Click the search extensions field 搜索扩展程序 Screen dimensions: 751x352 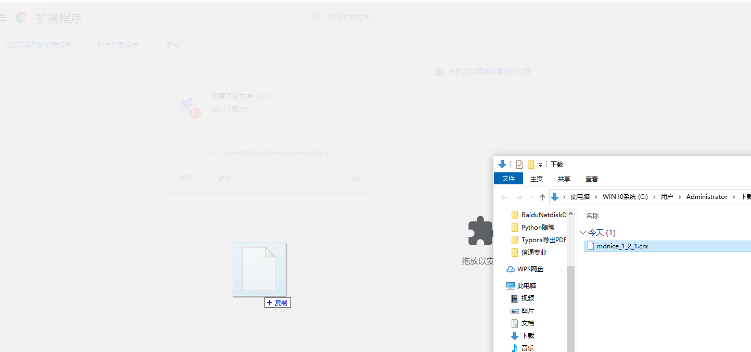tap(483, 17)
